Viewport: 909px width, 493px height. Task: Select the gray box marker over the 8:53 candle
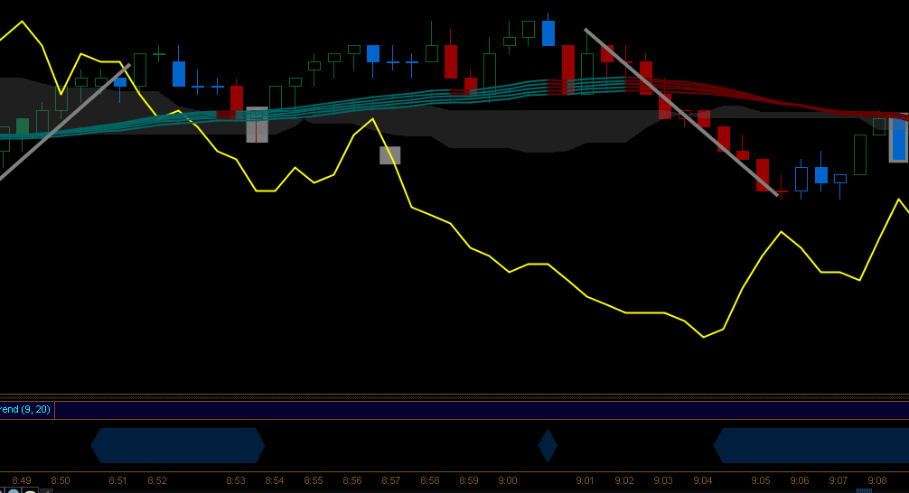258,125
